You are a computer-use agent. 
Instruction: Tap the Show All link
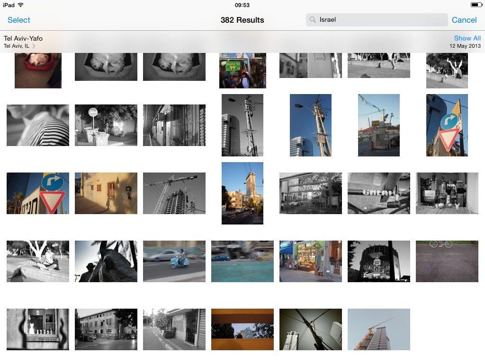pyautogui.click(x=467, y=38)
